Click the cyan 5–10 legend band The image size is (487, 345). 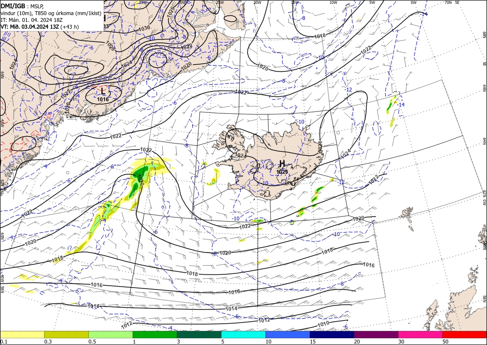click(x=243, y=334)
